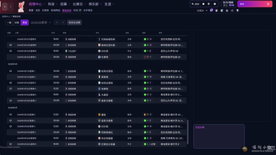Click the 安排友谊赛 button
This screenshot has height=155, width=276.
click(75, 23)
